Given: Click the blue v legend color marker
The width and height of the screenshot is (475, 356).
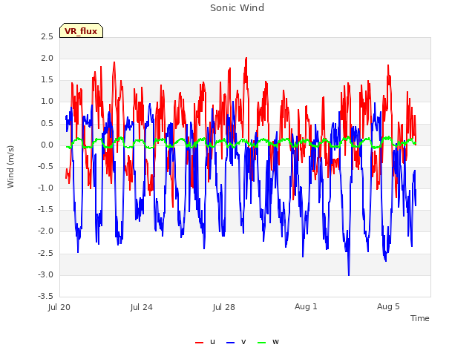Looking at the screenshot, I should [x=231, y=343].
